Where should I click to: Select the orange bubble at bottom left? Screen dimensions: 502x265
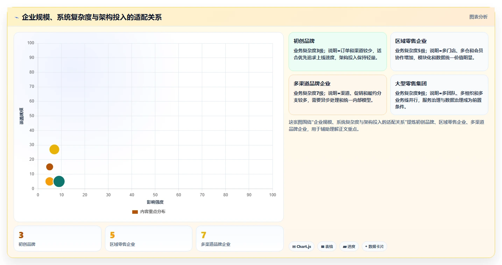[49, 181]
